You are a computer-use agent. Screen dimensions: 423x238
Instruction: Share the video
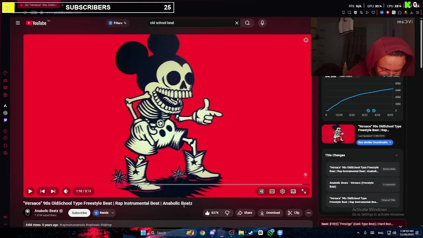click(x=245, y=213)
